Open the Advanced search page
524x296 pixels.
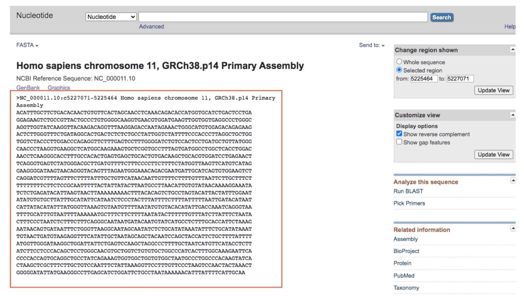click(x=151, y=26)
